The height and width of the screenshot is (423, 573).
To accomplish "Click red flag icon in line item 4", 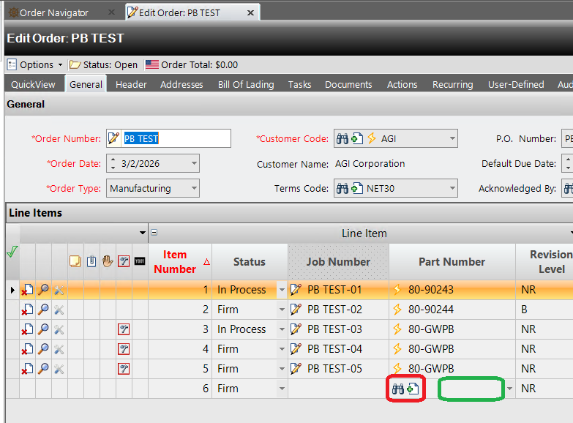I will tap(124, 349).
